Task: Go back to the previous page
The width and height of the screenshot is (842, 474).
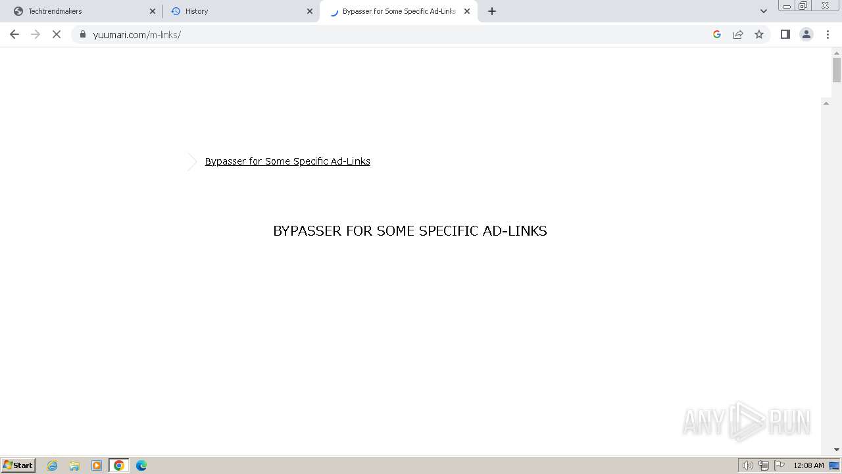Action: coord(14,34)
